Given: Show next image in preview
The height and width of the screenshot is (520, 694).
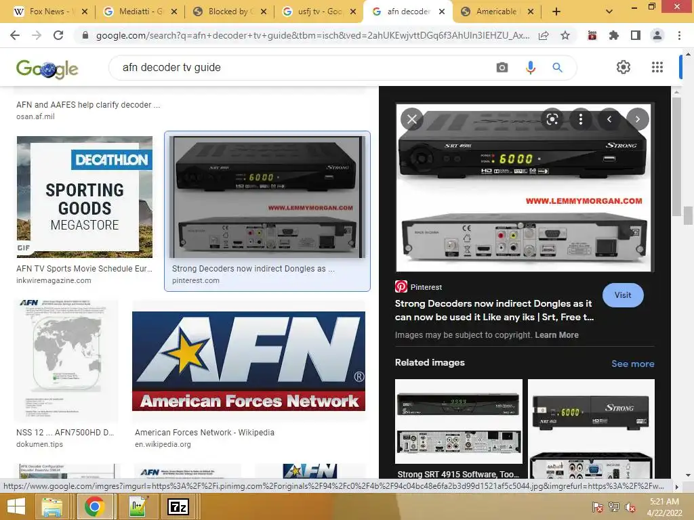Looking at the screenshot, I should (x=637, y=119).
